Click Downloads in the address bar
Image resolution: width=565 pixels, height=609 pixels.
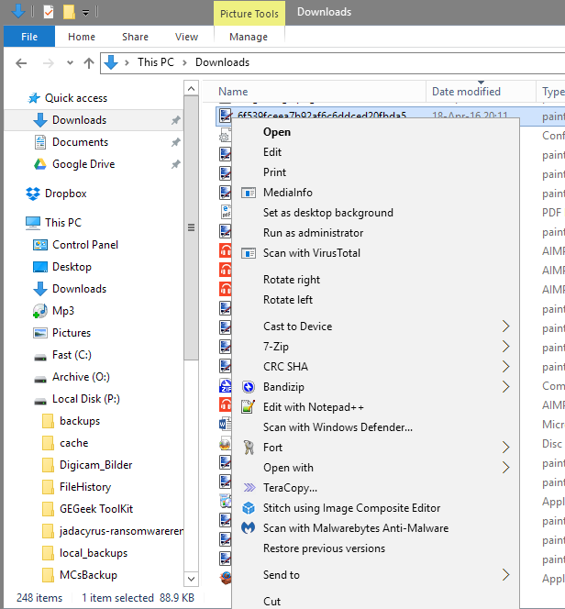222,62
